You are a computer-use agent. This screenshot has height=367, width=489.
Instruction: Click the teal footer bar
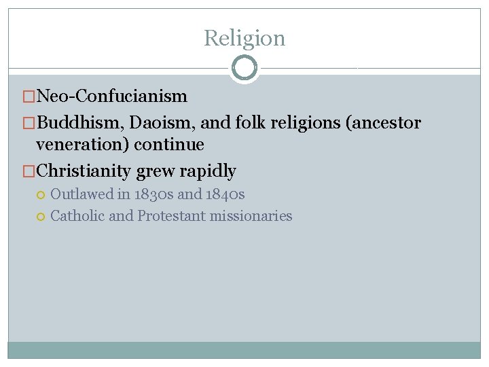coord(244,350)
